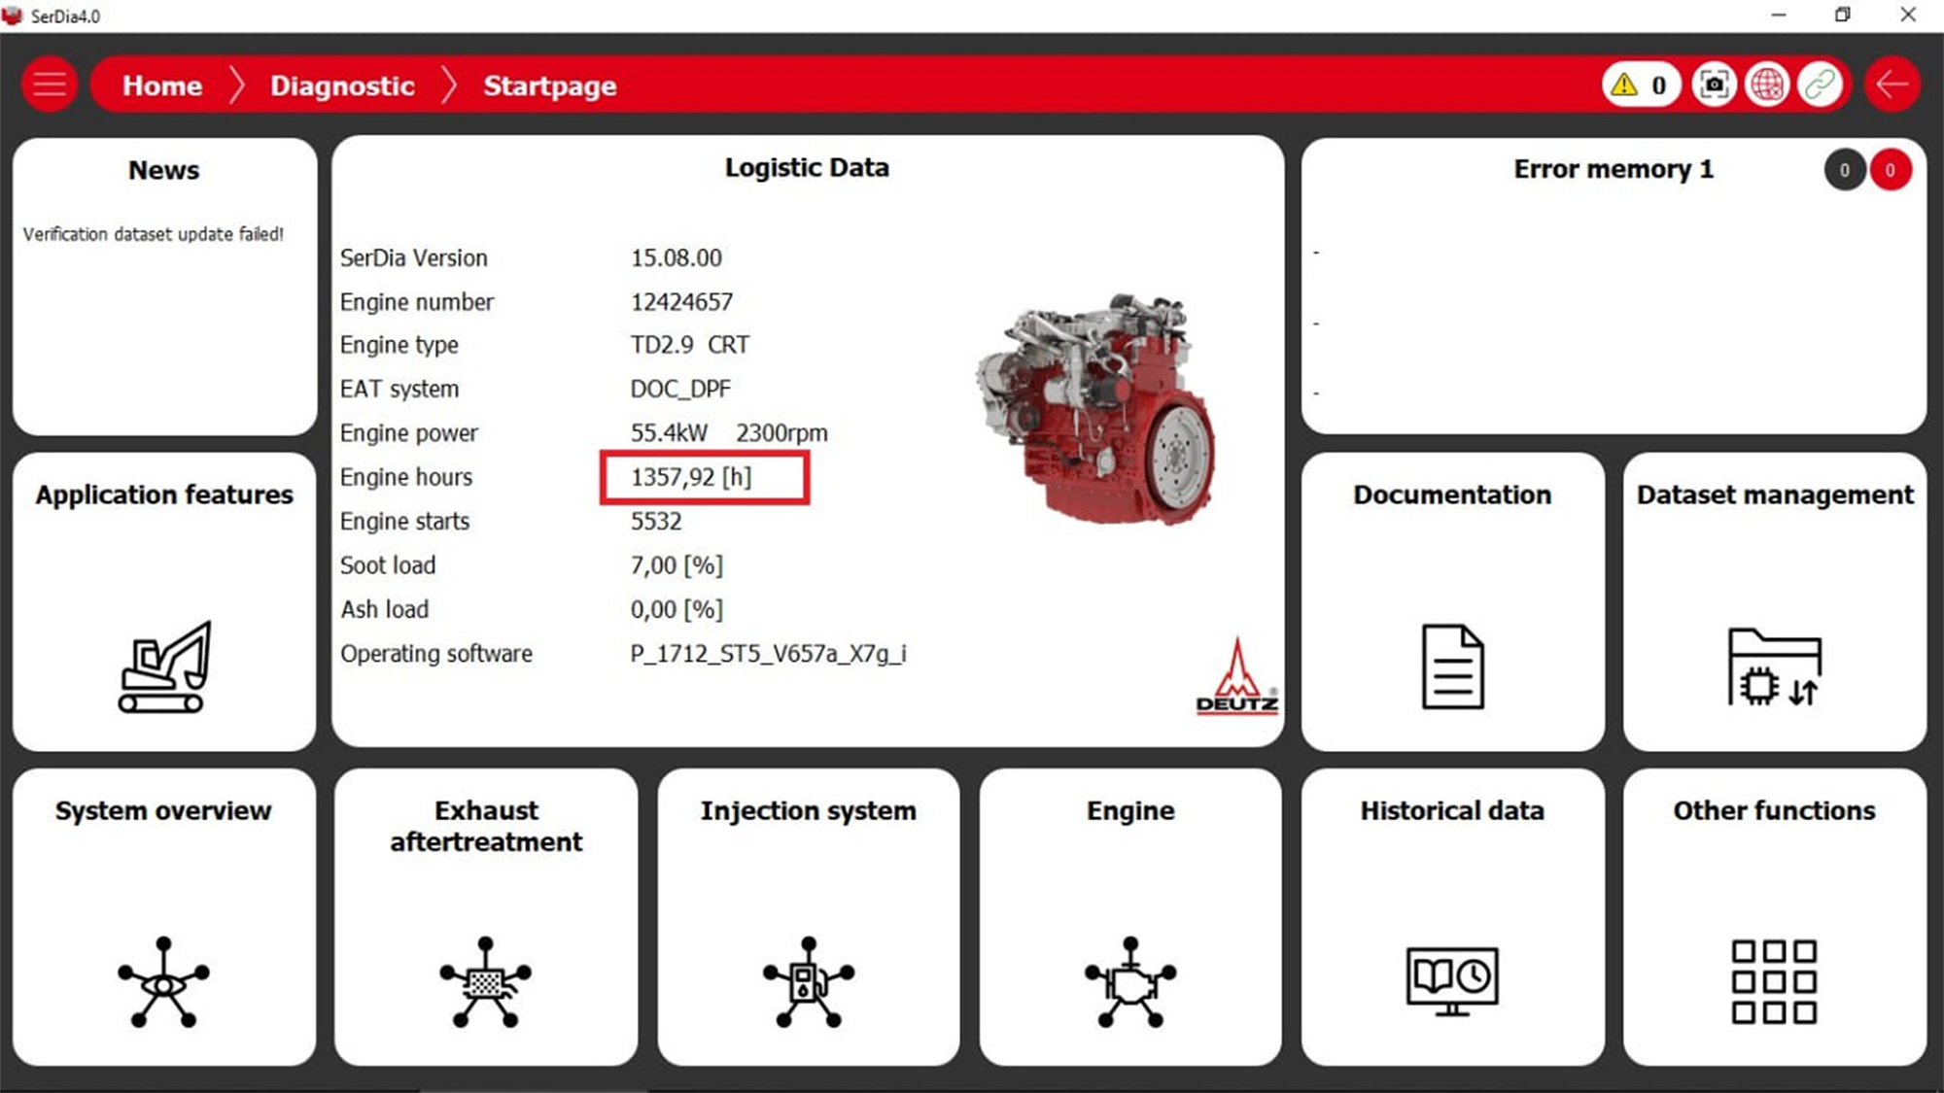Open Dataset management tile
Image resolution: width=1944 pixels, height=1093 pixels.
pos(1775,601)
